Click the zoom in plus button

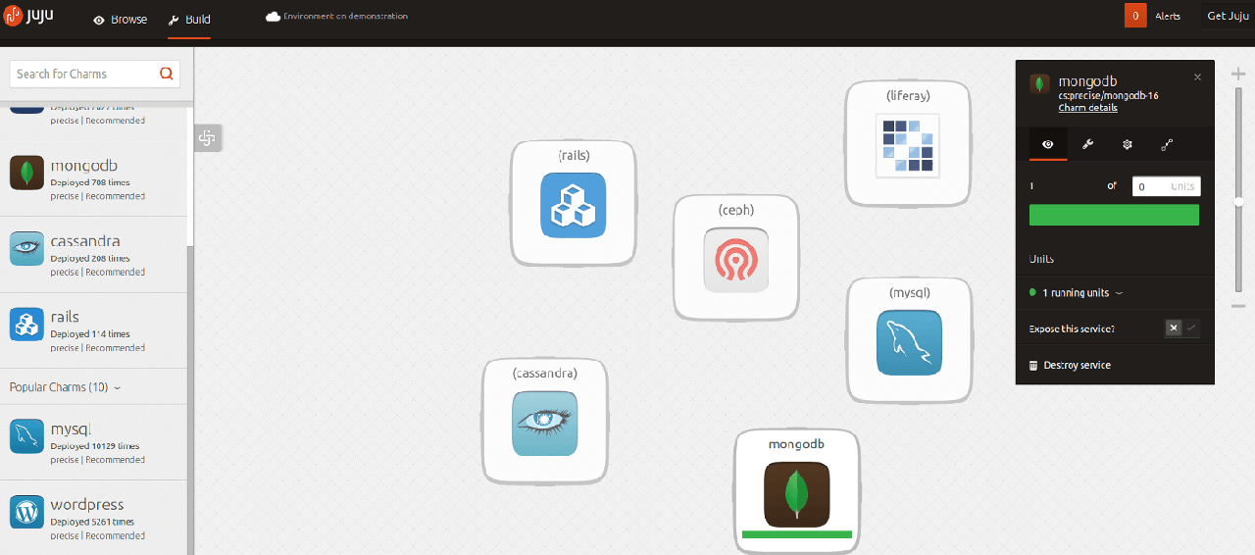[1238, 74]
